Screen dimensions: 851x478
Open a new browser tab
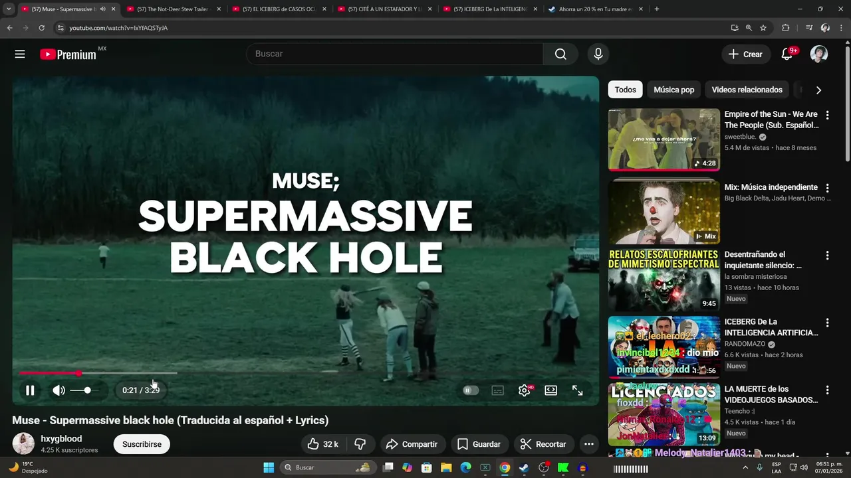[657, 9]
